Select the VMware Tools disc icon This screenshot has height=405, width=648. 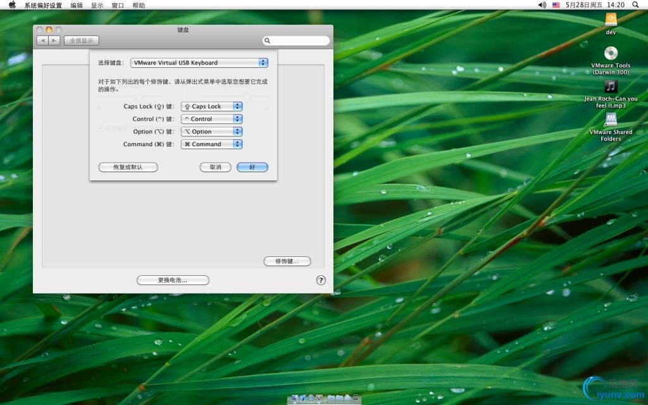point(611,54)
